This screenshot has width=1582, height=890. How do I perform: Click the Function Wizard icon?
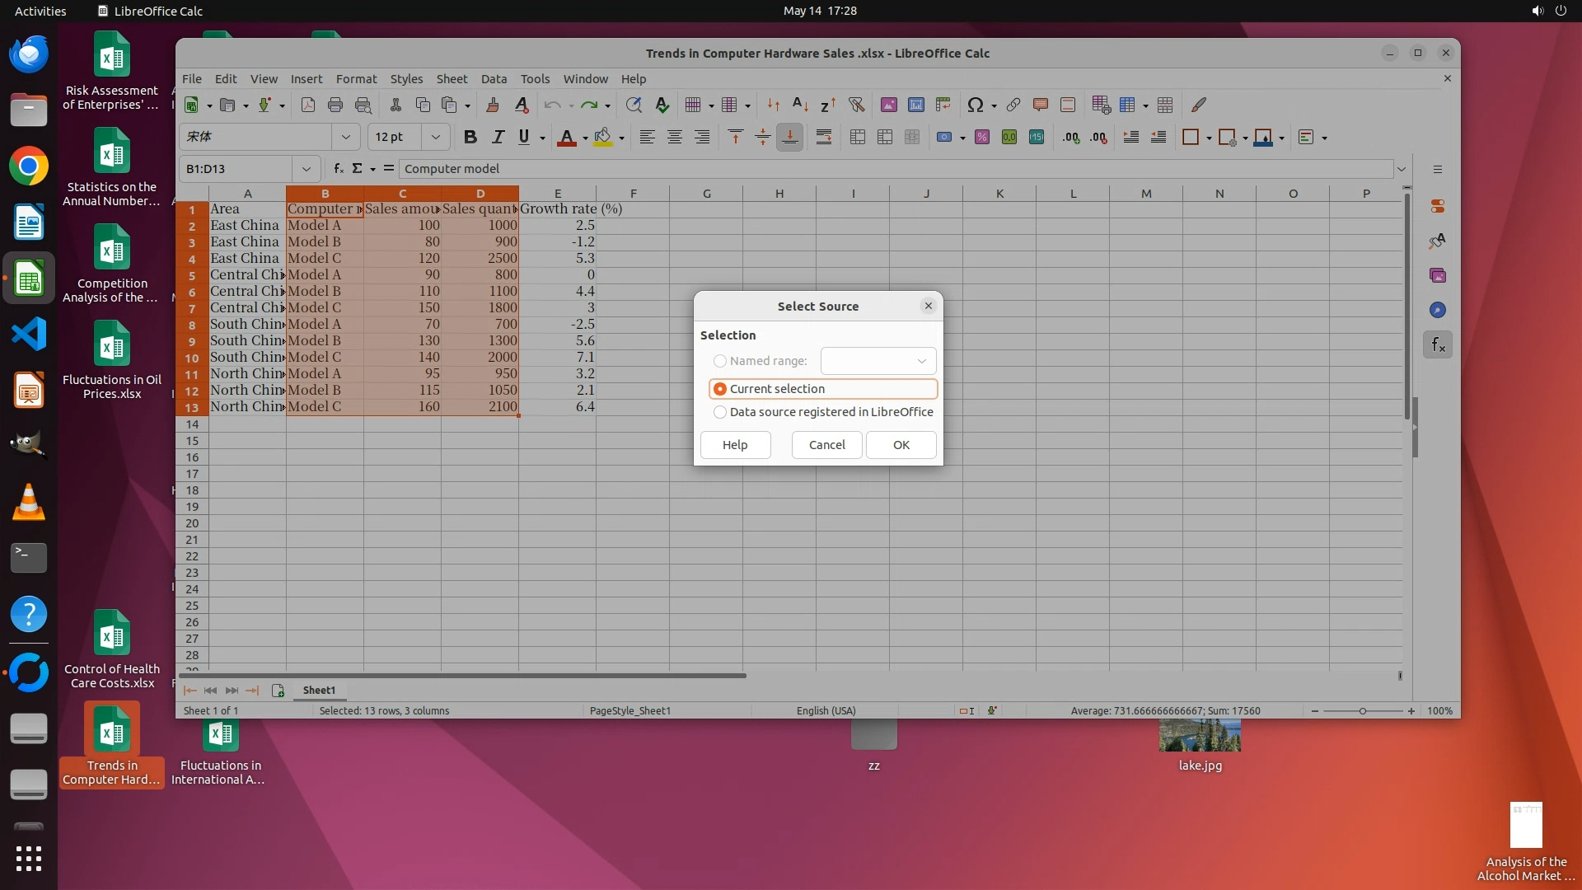point(338,169)
